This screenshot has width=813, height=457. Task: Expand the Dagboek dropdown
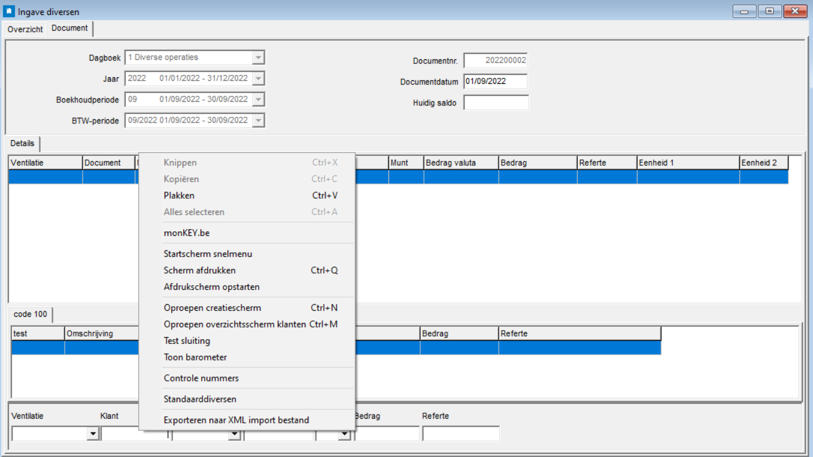tap(258, 57)
